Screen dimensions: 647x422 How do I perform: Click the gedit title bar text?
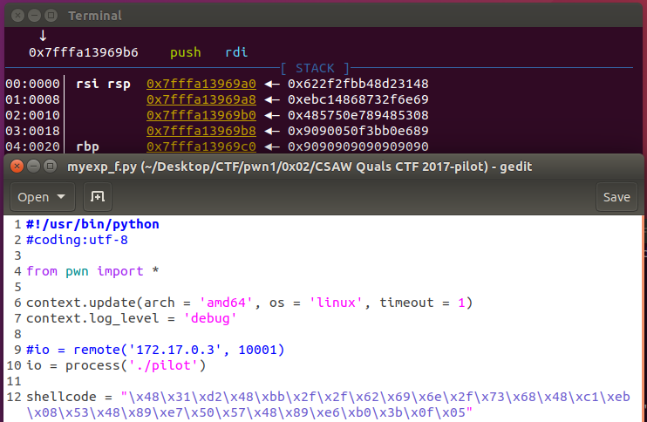point(300,167)
